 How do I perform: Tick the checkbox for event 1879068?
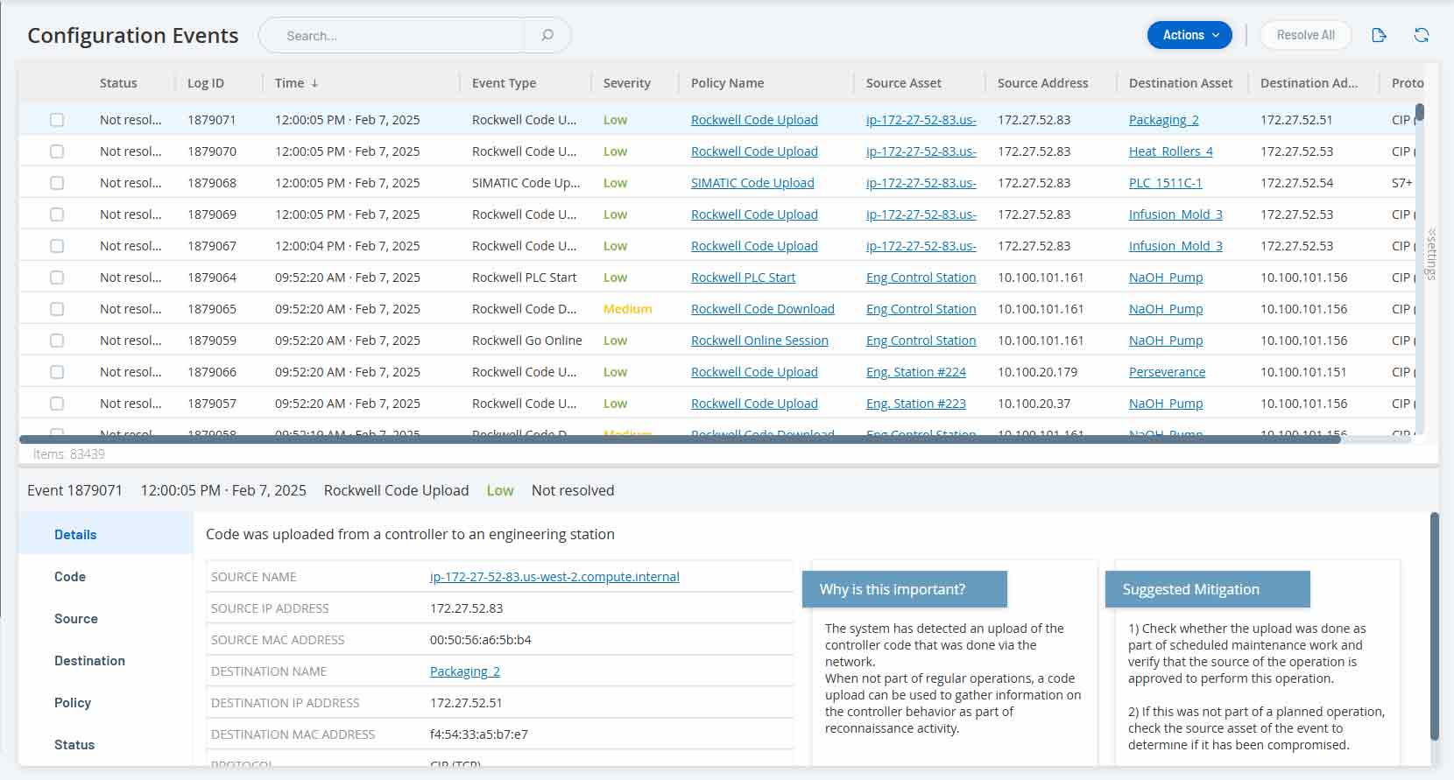tap(57, 183)
